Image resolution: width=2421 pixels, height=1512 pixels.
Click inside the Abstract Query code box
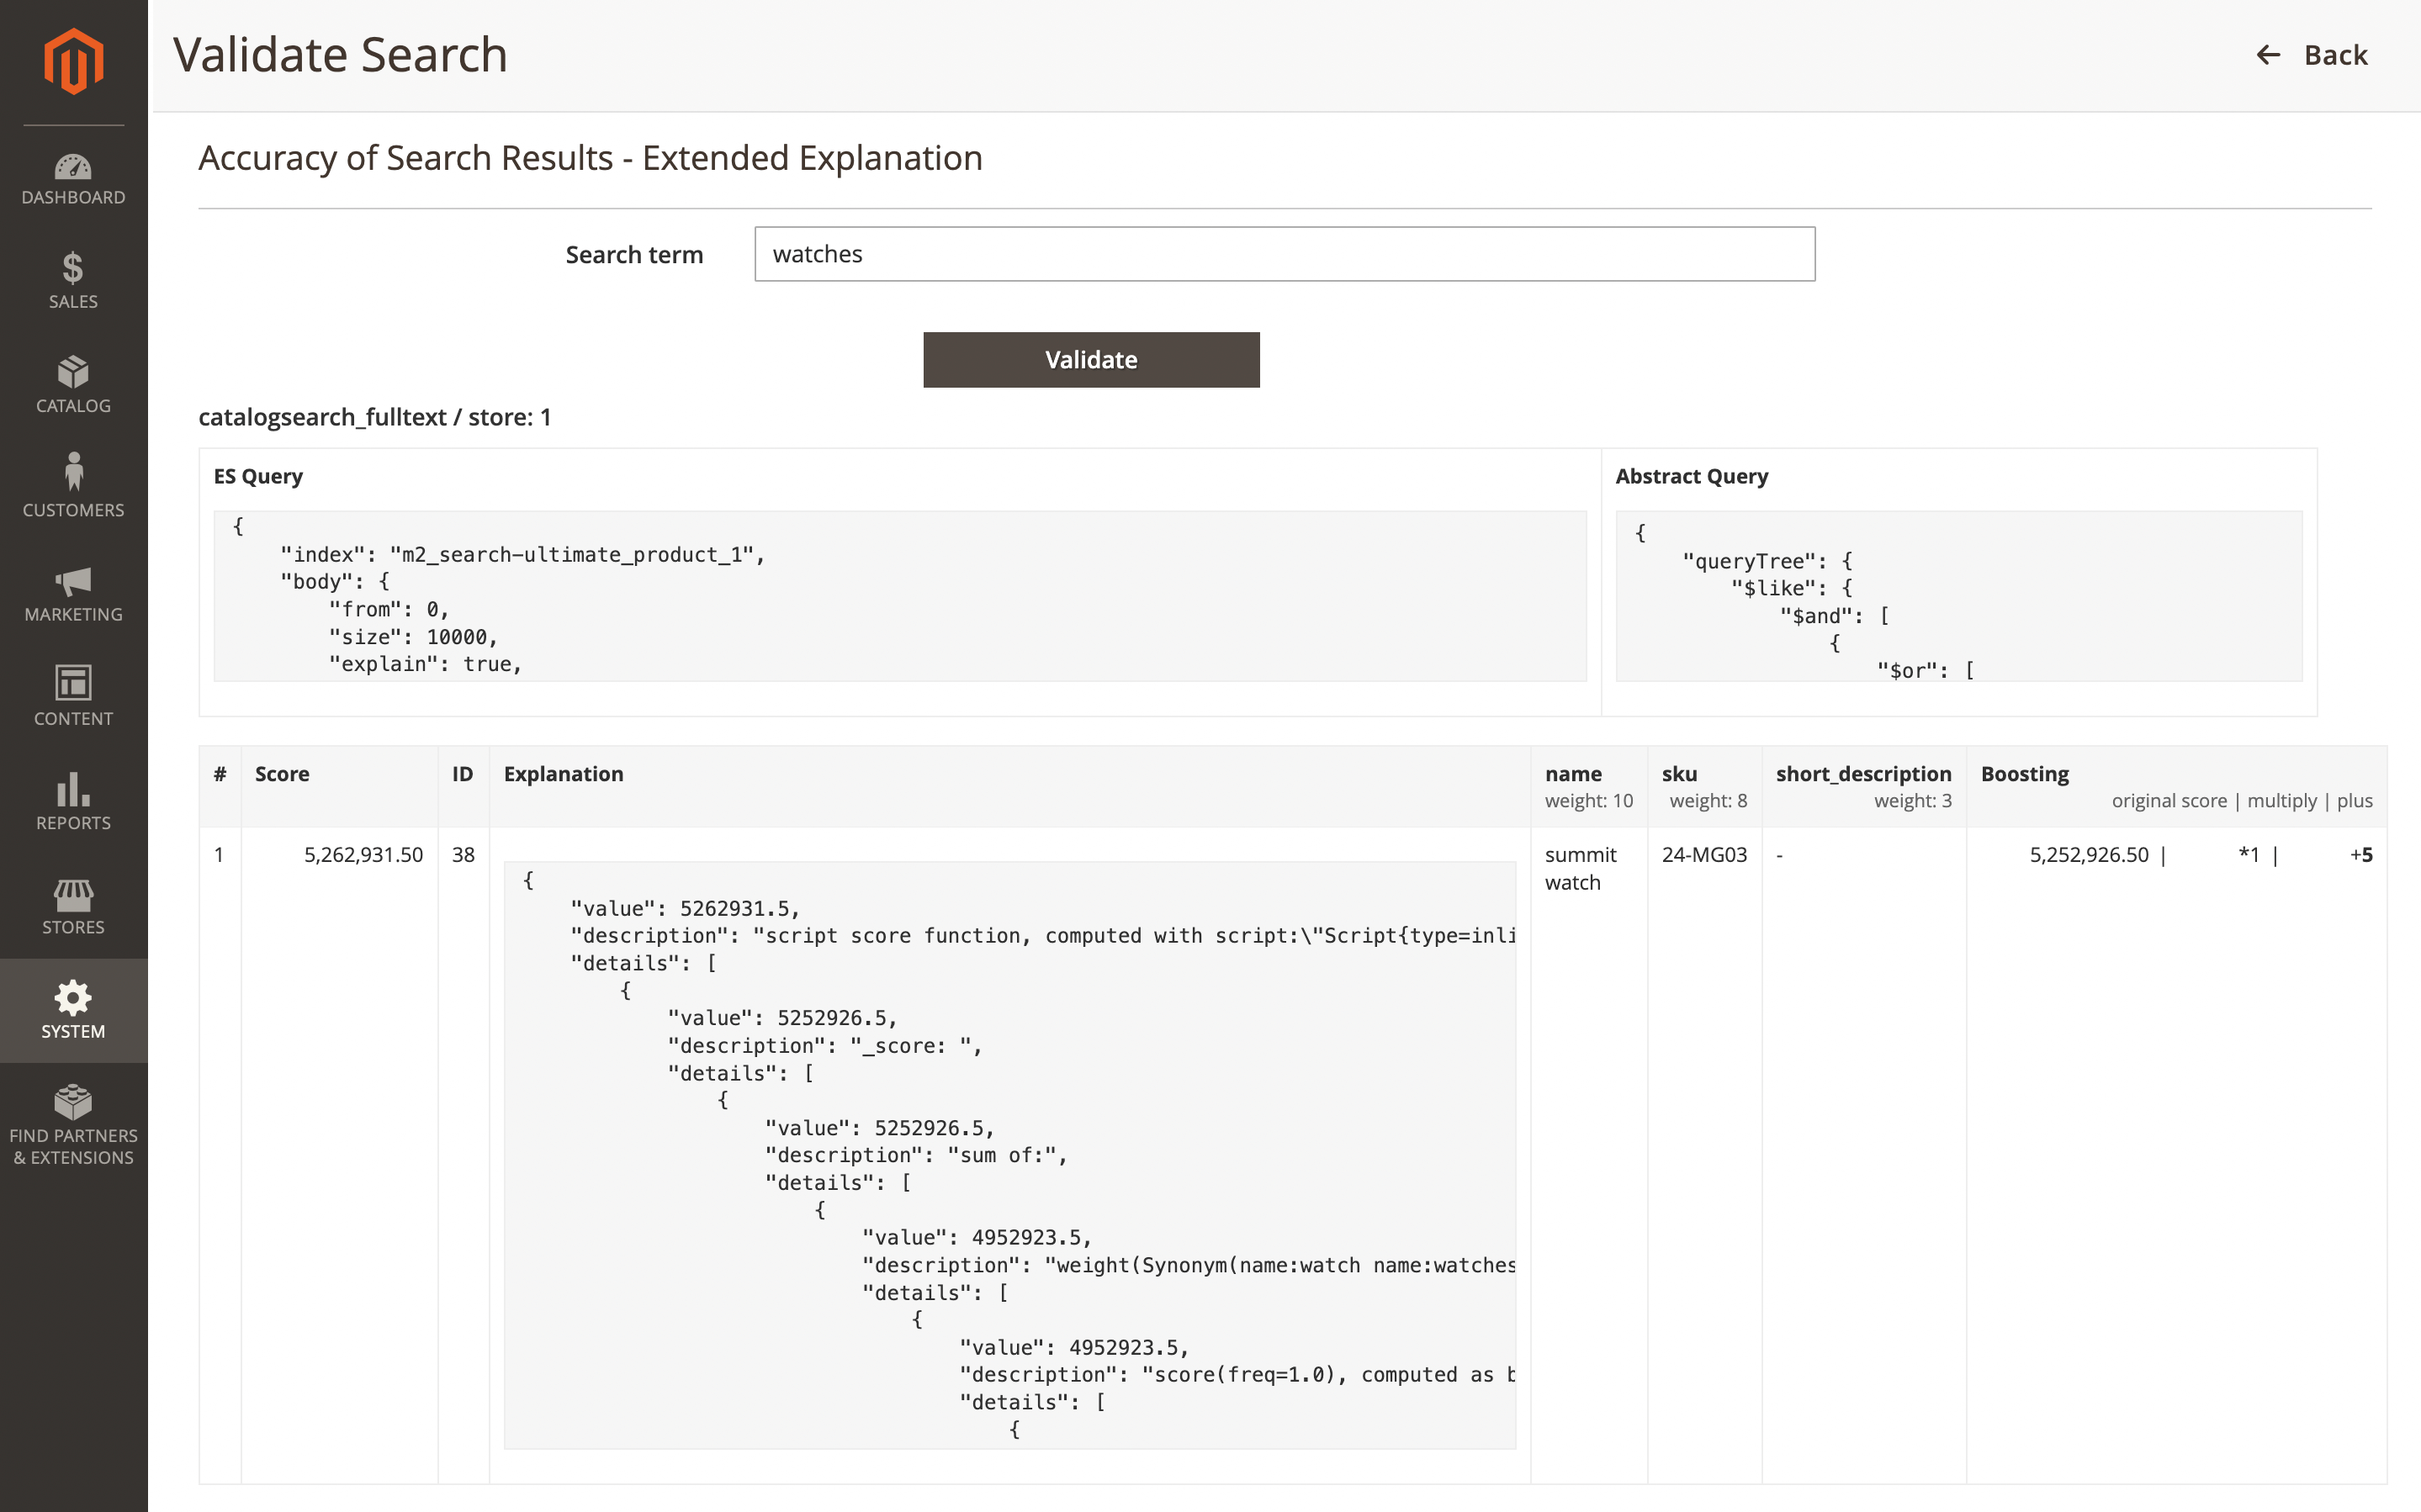[1959, 596]
